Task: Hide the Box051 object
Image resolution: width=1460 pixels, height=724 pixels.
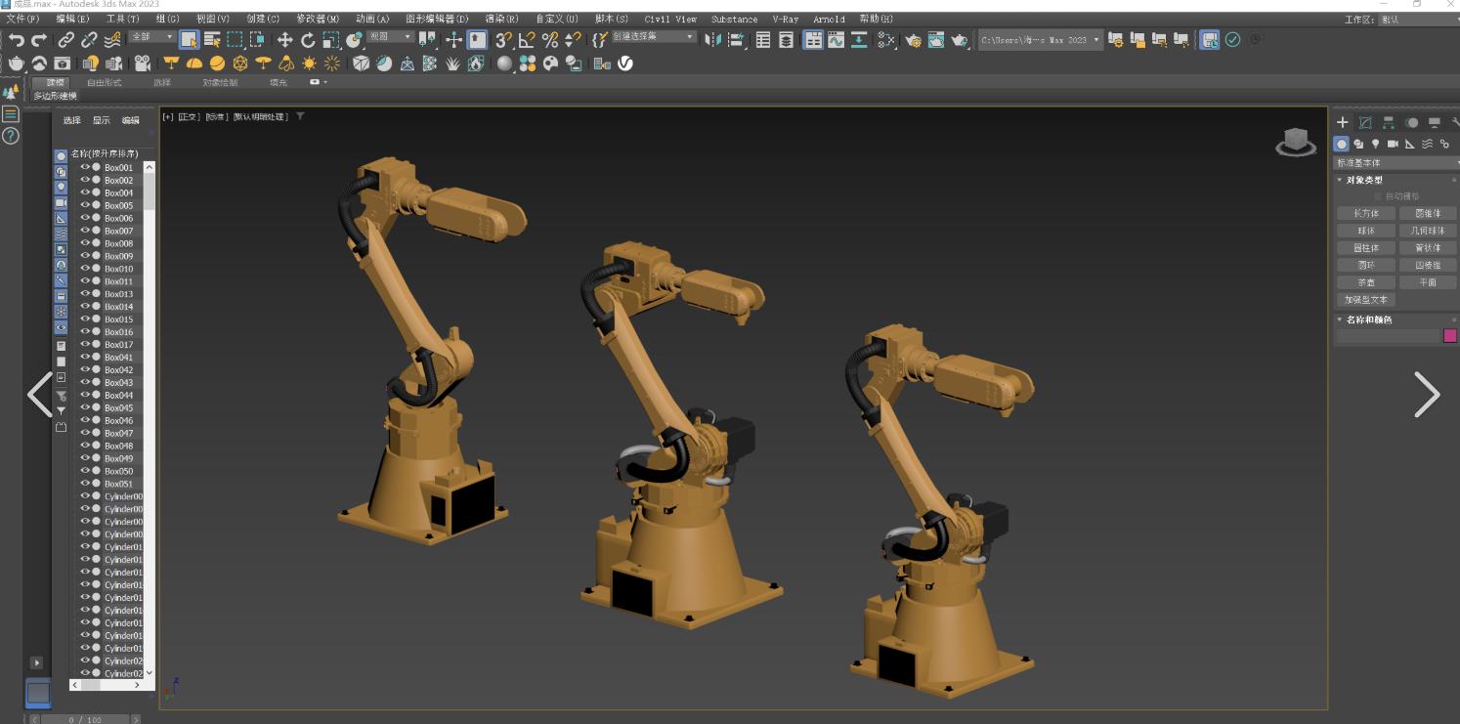Action: click(x=85, y=484)
